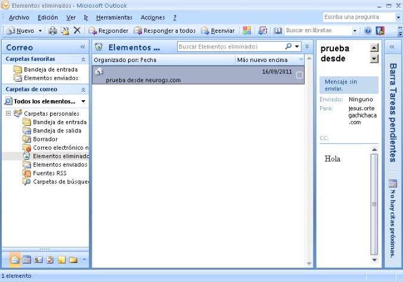This screenshot has height=282, width=403.
Task: Open the Nuevo button dropdown arrow
Action: click(40, 31)
